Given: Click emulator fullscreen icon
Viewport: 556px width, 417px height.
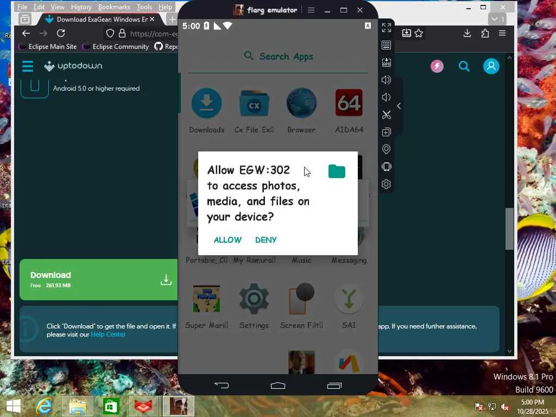Looking at the screenshot, I should pyautogui.click(x=387, y=28).
